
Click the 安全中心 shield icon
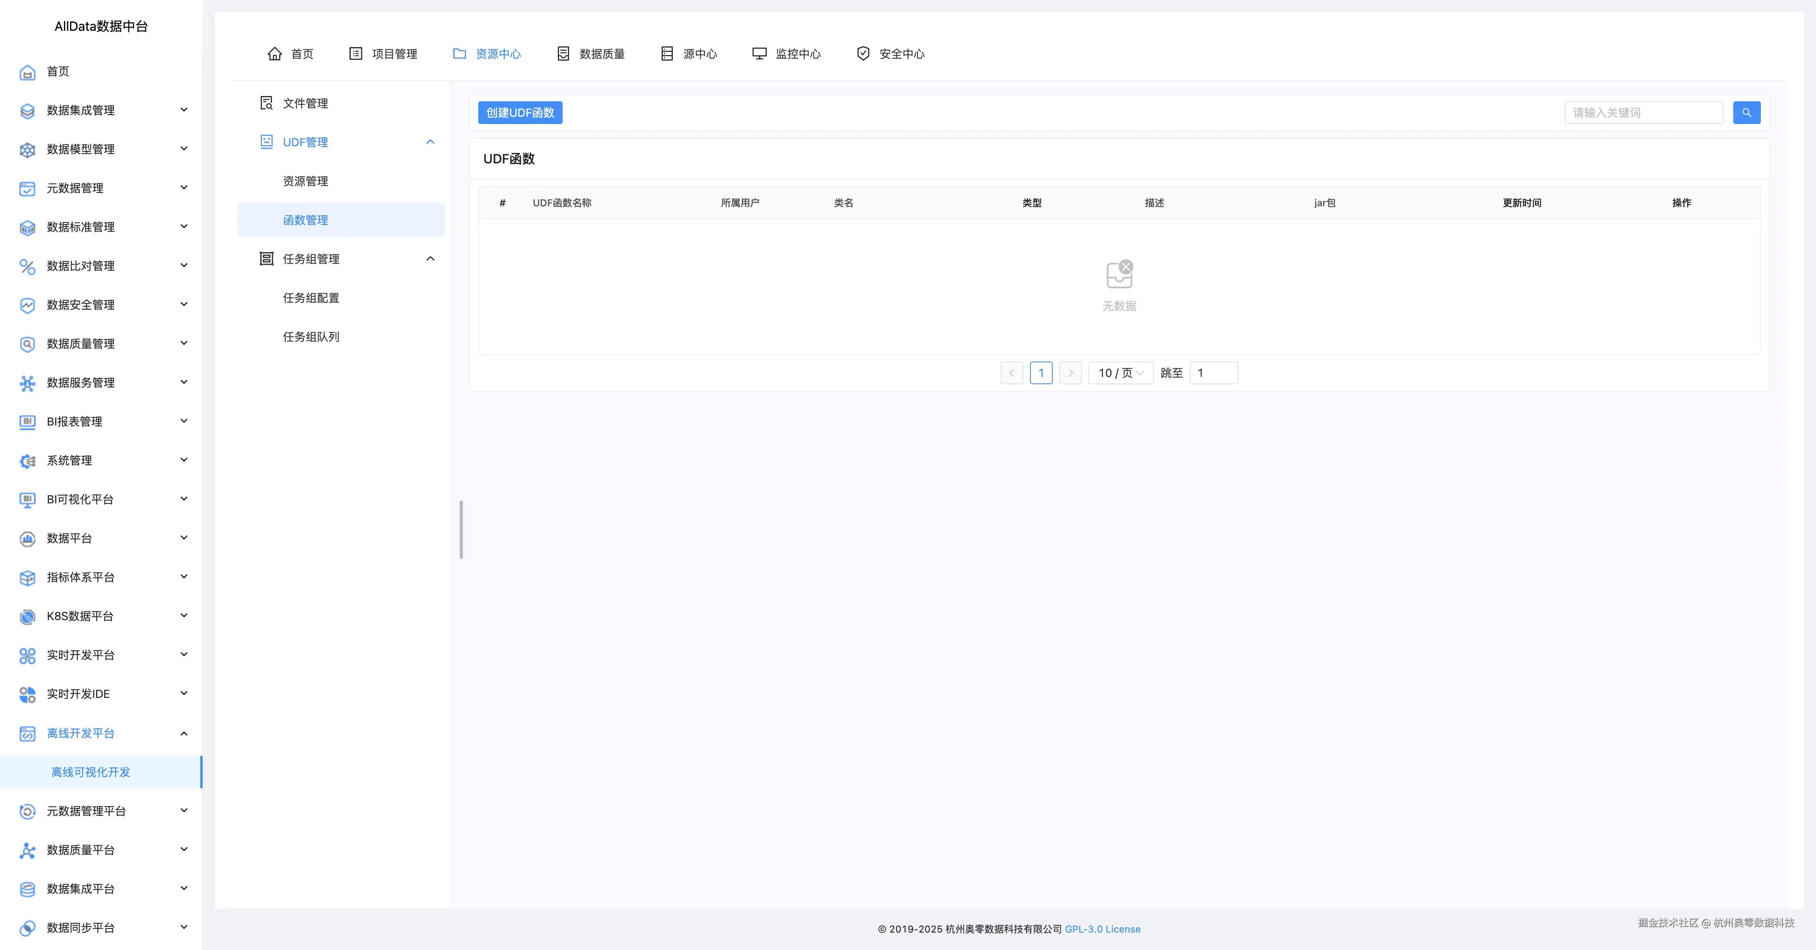pyautogui.click(x=863, y=54)
